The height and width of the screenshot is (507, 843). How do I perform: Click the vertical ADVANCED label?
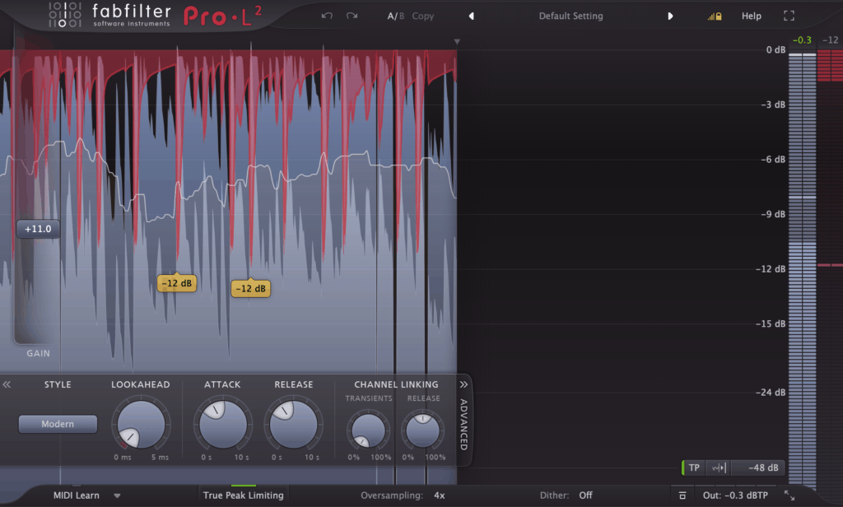click(x=463, y=424)
